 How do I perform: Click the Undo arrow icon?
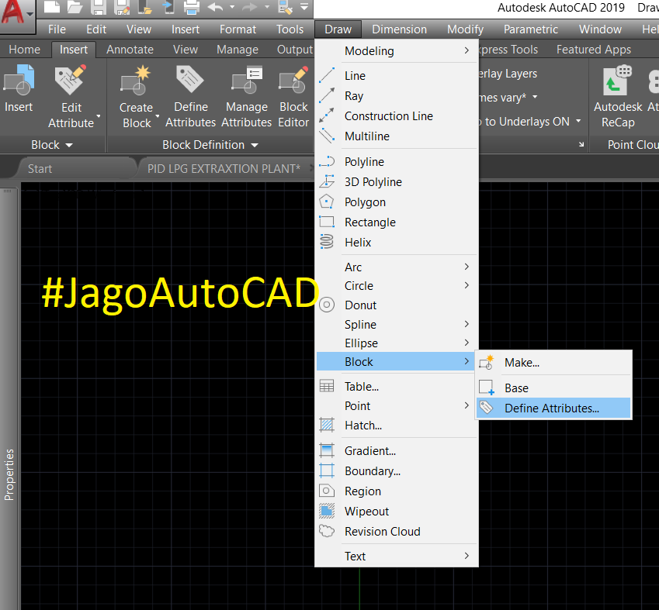point(216,7)
